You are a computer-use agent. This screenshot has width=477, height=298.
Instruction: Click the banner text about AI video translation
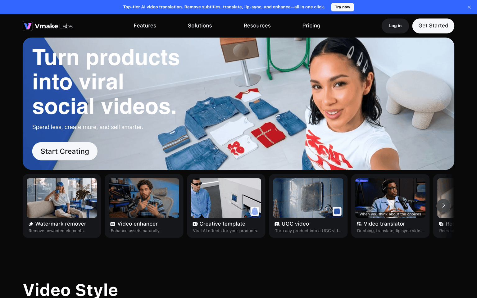pos(224,7)
